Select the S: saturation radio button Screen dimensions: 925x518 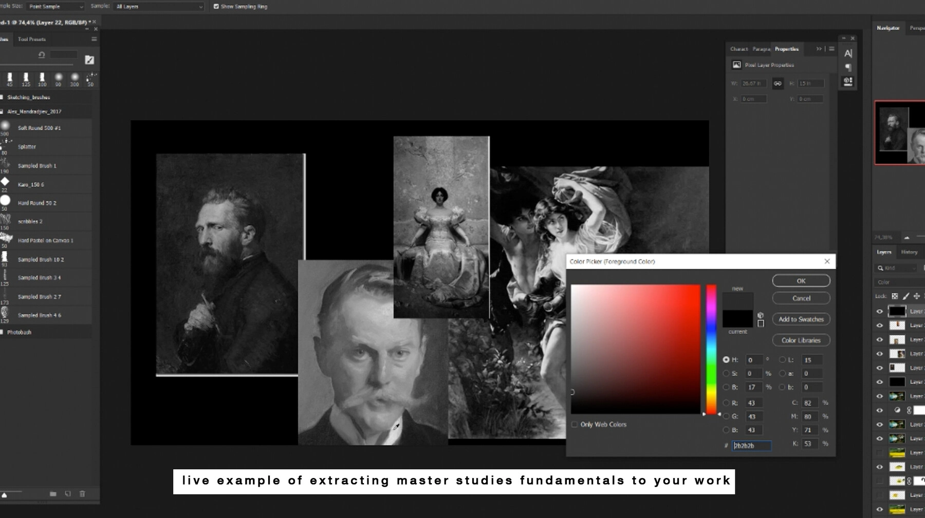pos(726,374)
